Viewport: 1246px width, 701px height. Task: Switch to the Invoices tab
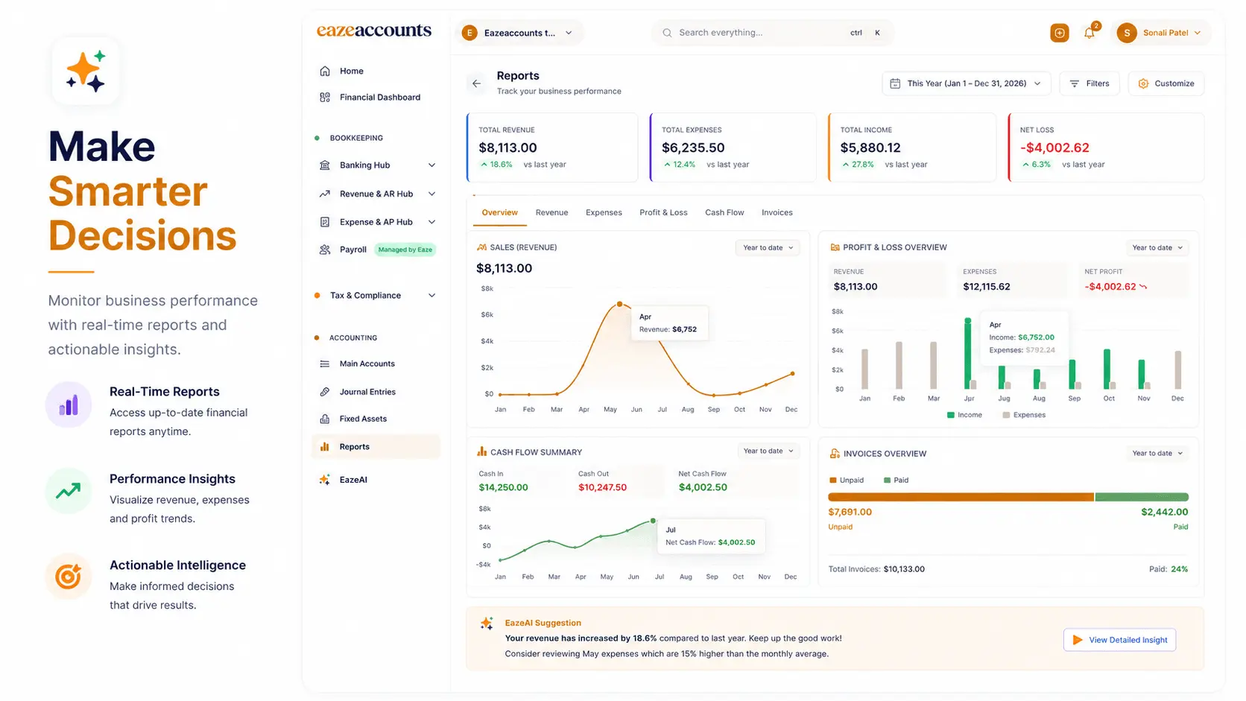click(777, 213)
